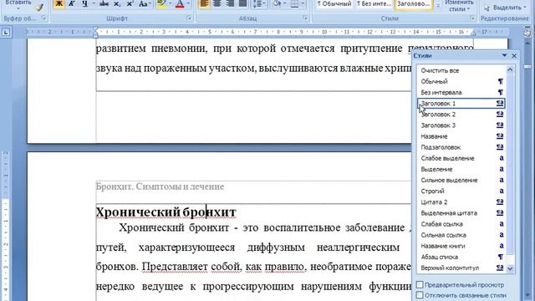Align text to the left

[204, 3]
